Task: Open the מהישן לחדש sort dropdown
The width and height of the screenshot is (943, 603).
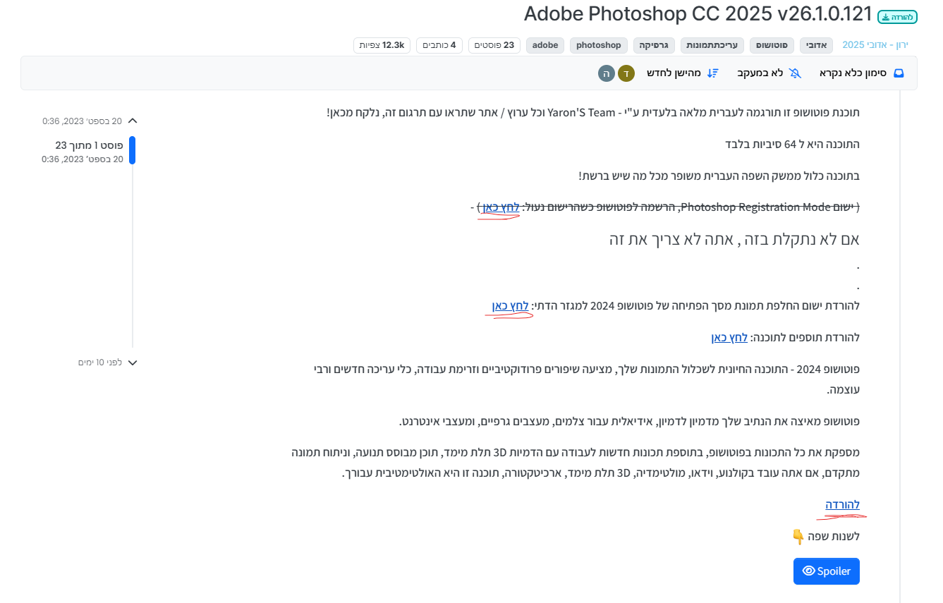Action: pos(683,73)
